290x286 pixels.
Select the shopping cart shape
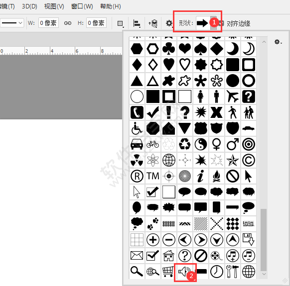coord(168,272)
